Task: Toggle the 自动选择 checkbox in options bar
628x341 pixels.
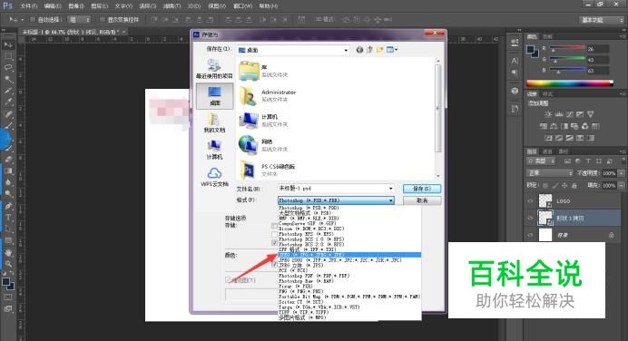Action: tap(33, 19)
